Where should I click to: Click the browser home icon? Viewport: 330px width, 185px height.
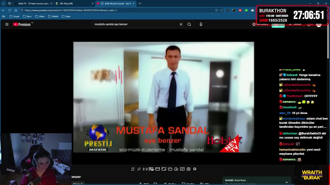[x=16, y=10]
